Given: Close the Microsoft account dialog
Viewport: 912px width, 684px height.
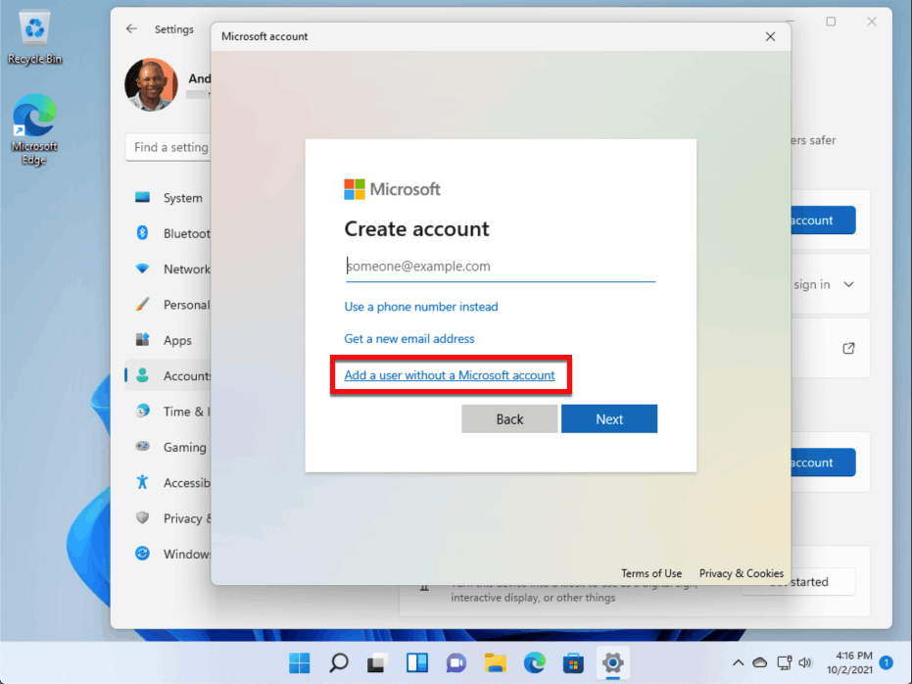Looking at the screenshot, I should pos(770,36).
